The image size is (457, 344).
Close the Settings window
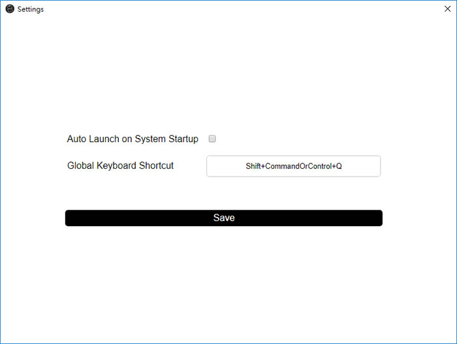coord(447,8)
